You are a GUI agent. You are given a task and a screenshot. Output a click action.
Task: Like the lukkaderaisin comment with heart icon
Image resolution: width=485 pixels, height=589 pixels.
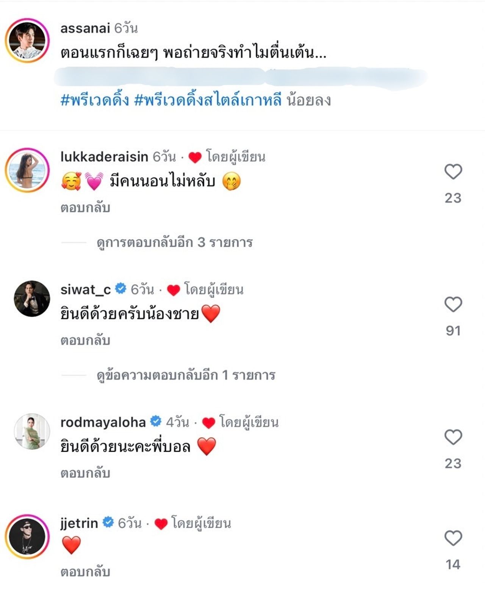click(x=453, y=172)
